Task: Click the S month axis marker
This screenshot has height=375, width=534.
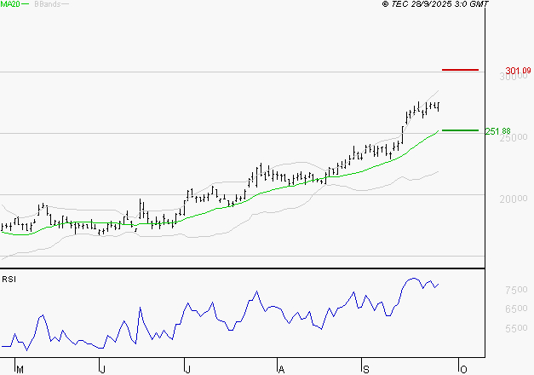Action: (366, 370)
